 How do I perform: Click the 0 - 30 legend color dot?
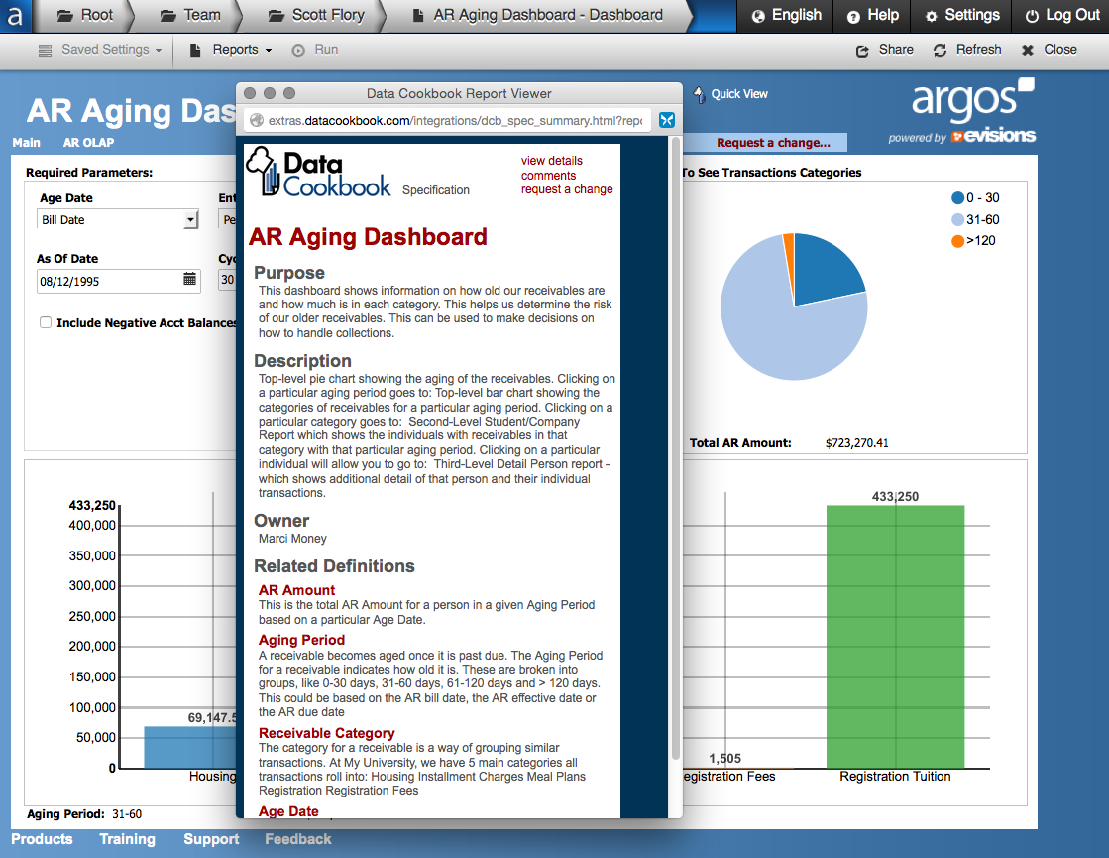(957, 198)
